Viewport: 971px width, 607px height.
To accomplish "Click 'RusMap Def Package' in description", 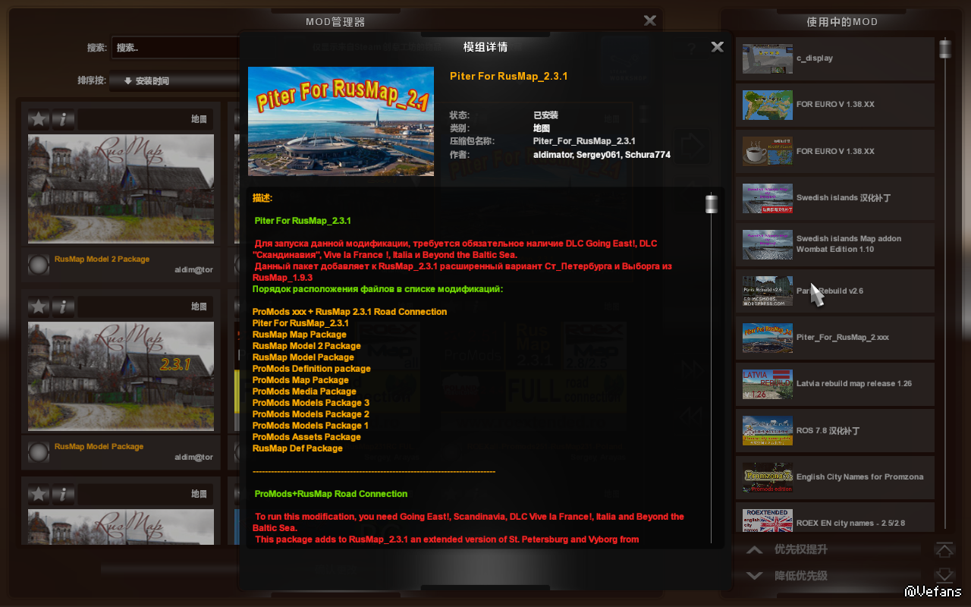I will coord(297,448).
